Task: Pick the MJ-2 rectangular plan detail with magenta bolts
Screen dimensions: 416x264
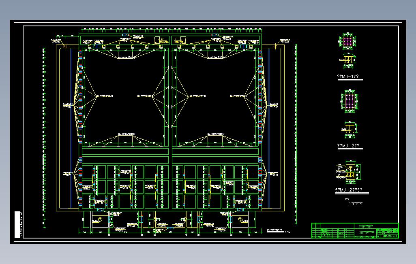Action: [x=350, y=101]
